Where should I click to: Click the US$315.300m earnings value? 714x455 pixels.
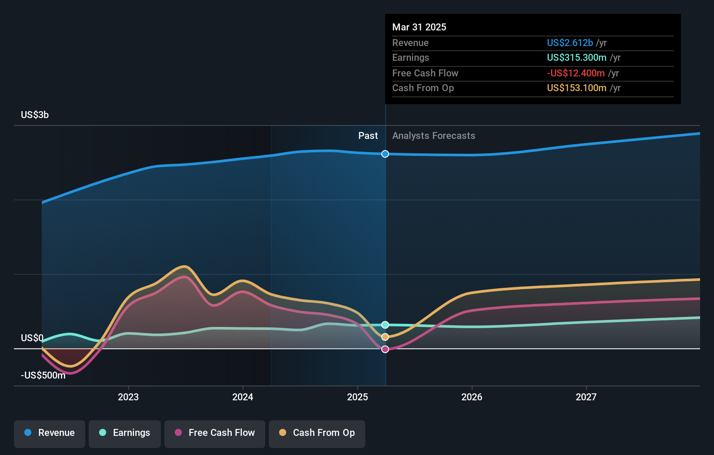coord(577,57)
